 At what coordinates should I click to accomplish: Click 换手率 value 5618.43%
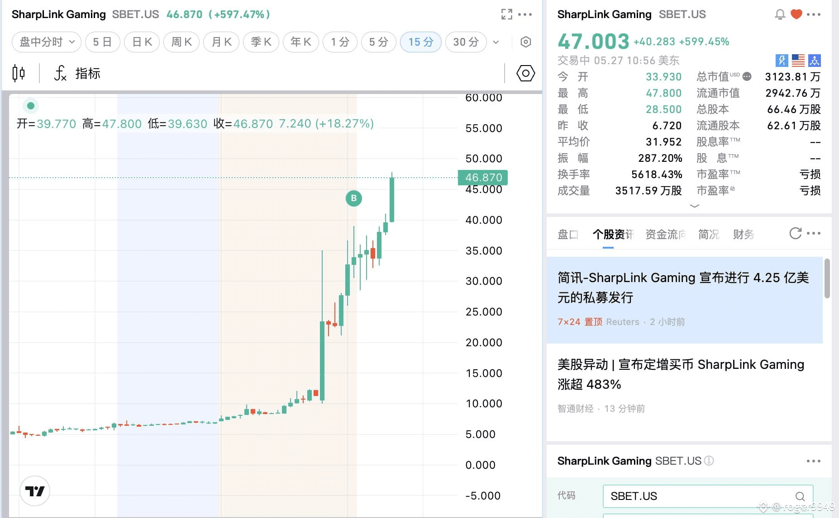(657, 174)
